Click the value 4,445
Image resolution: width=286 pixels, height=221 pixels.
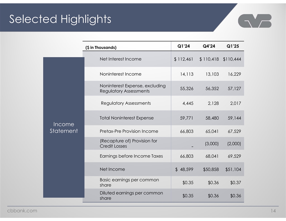[x=188, y=103]
